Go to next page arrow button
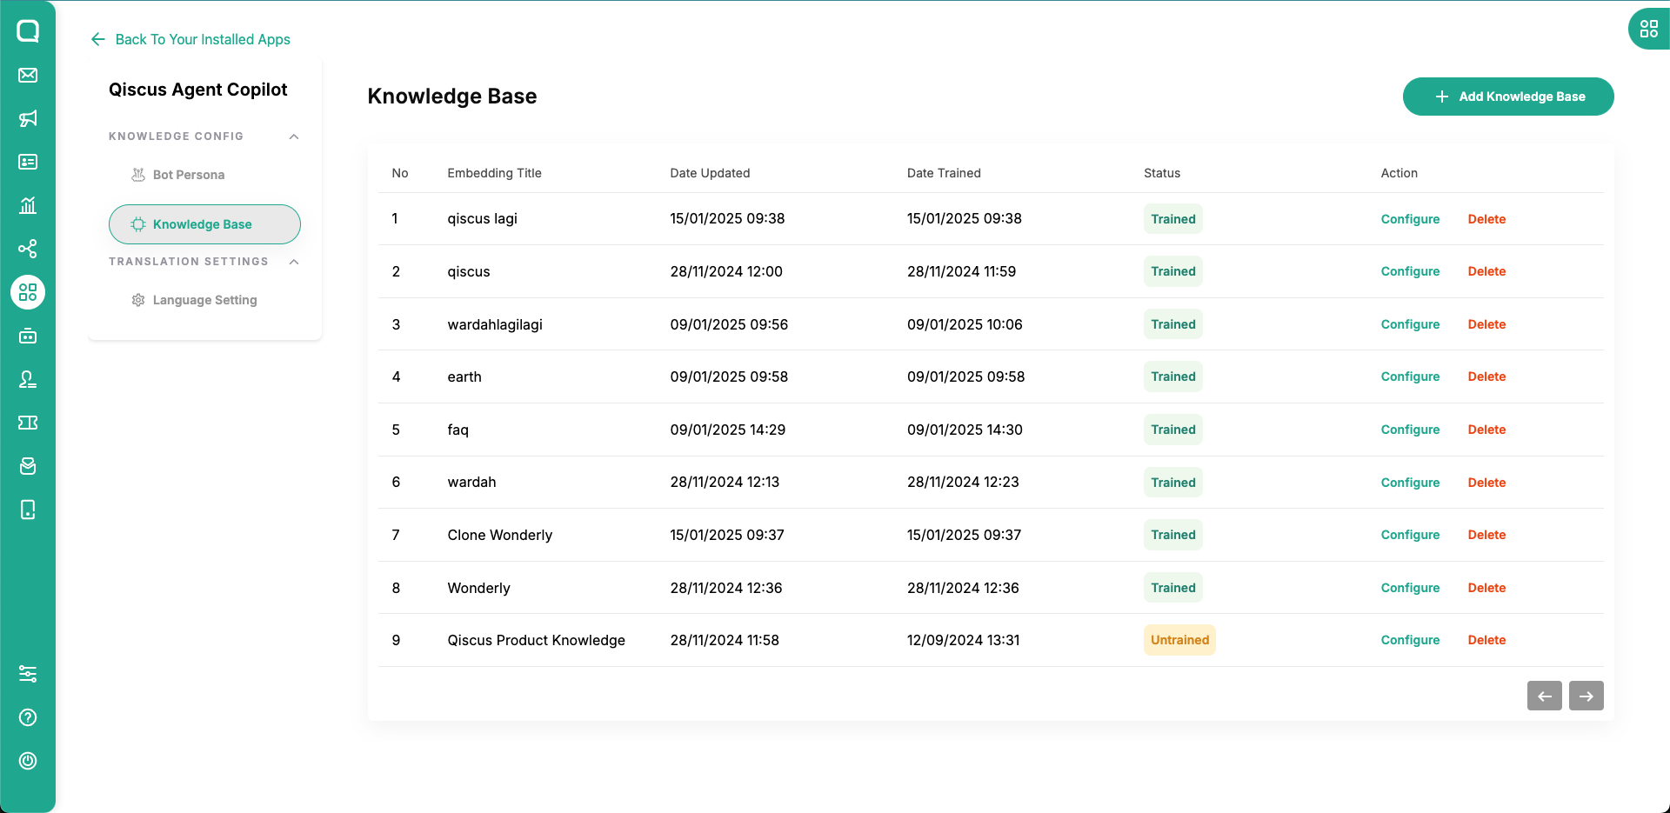 [1586, 696]
